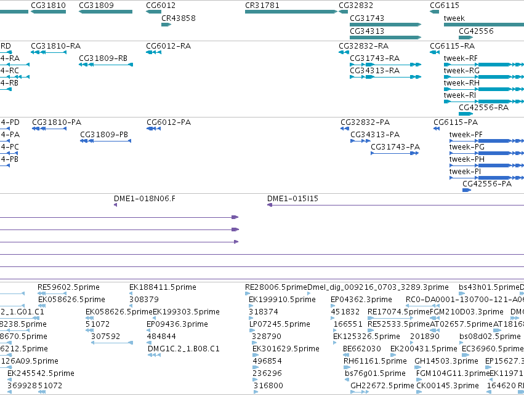Select EST entry 236296
Viewport: 524px width, 395px height.
pyautogui.click(x=267, y=373)
